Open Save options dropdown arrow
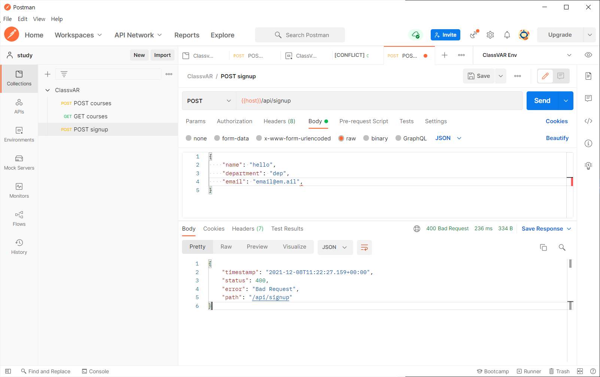The image size is (600, 377). [x=501, y=76]
